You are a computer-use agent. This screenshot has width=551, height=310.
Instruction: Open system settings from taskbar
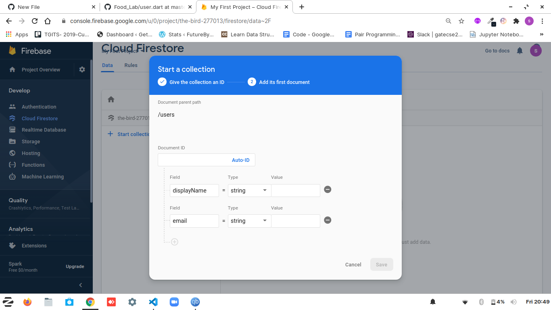(x=132, y=302)
